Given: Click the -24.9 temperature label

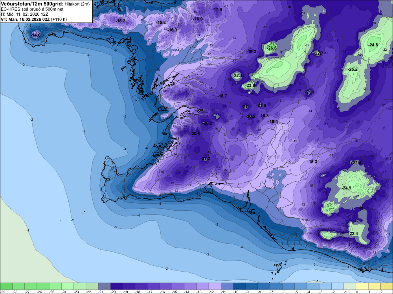Looking at the screenshot, I should point(347,188).
